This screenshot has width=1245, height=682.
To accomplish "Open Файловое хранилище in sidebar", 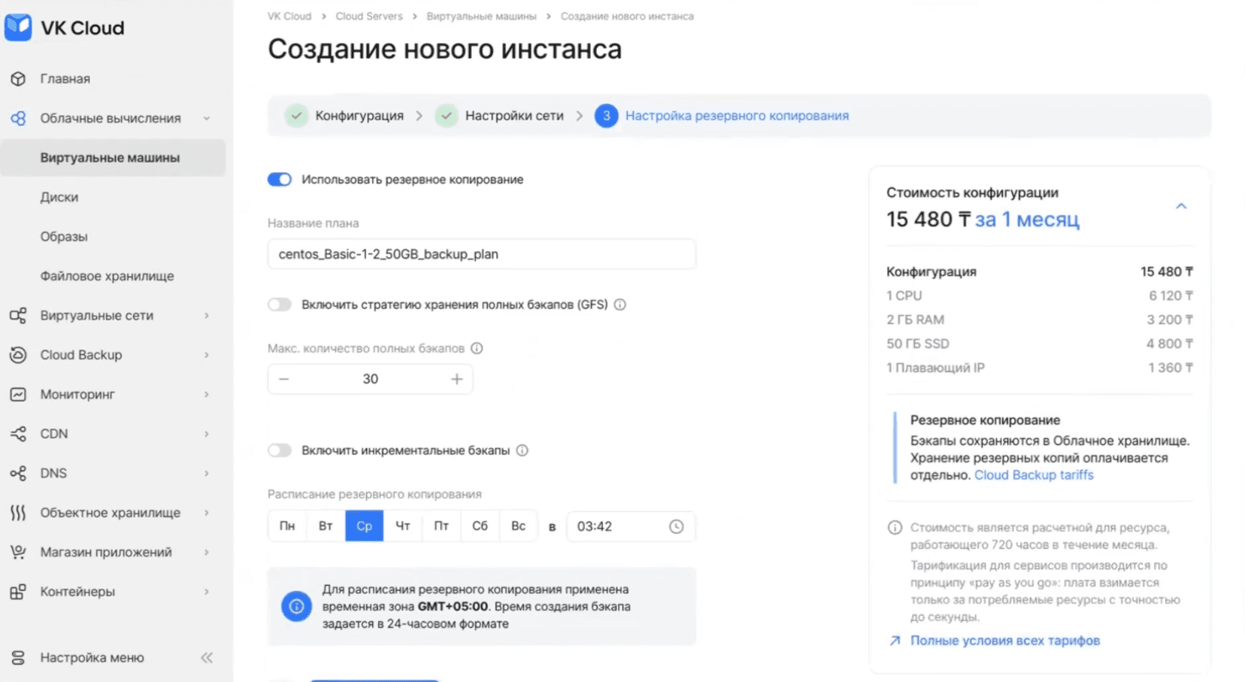I will [107, 276].
